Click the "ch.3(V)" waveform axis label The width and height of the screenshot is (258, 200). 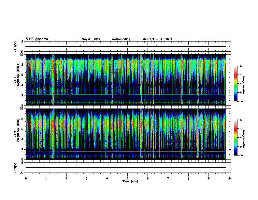point(16,168)
